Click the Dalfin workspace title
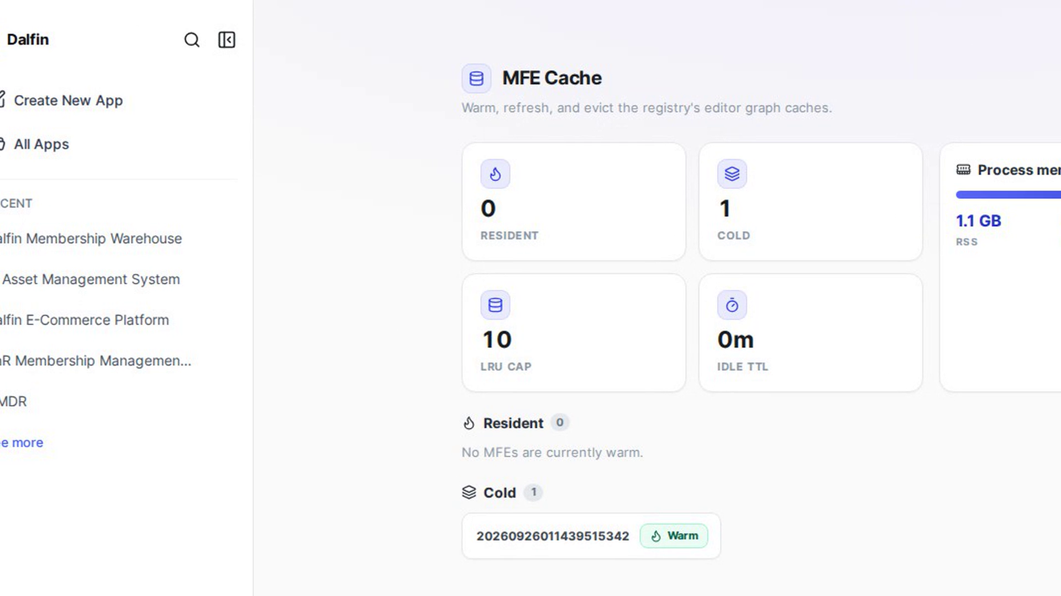1061x596 pixels. [28, 40]
